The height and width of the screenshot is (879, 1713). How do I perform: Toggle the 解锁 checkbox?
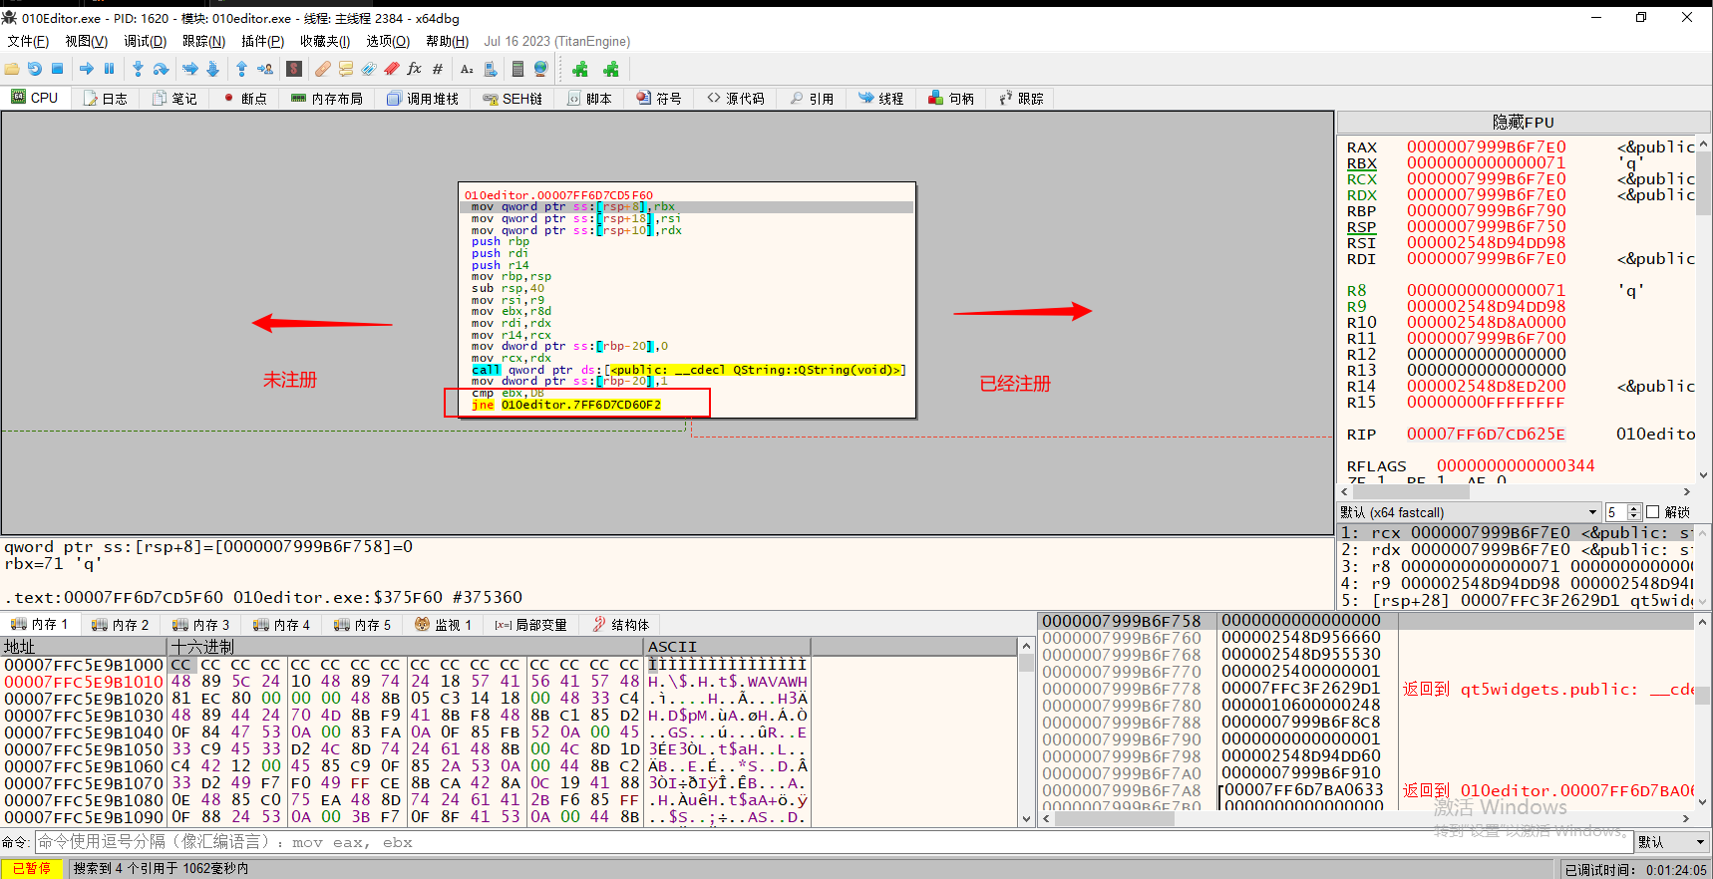pos(1652,512)
